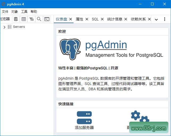Screen dimensions: 171x136
Task: Maximize the pgAdmin 4 window
Action: (x=152, y=4)
